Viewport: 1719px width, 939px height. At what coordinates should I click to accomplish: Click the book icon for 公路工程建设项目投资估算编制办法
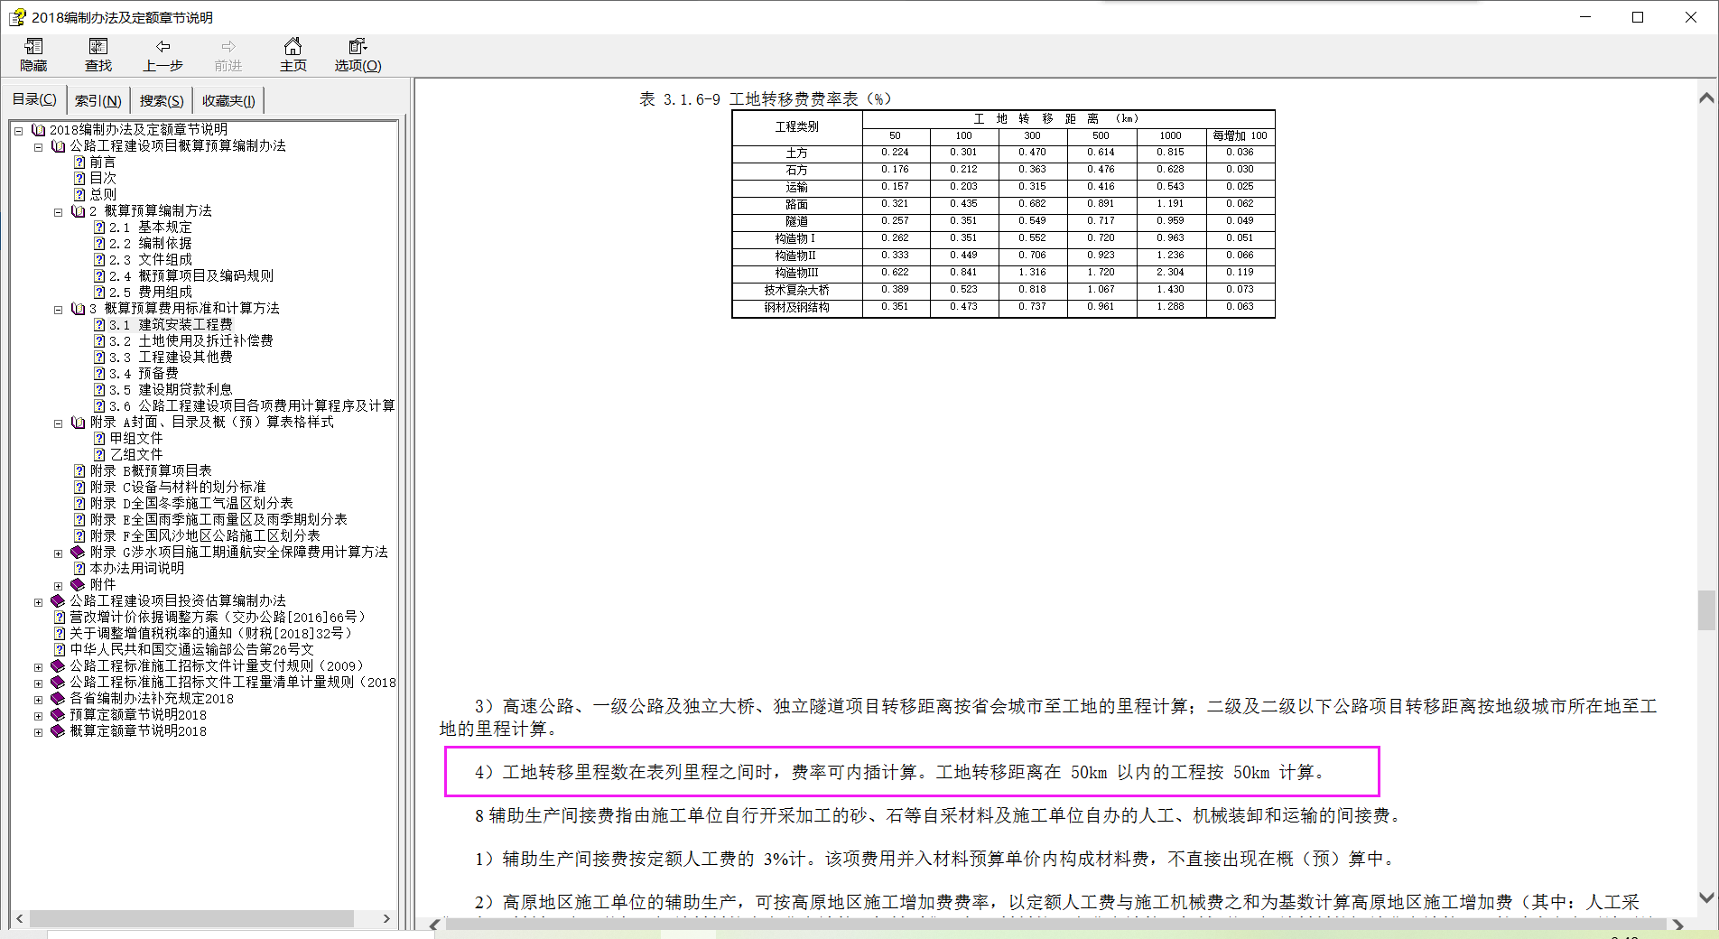click(58, 601)
